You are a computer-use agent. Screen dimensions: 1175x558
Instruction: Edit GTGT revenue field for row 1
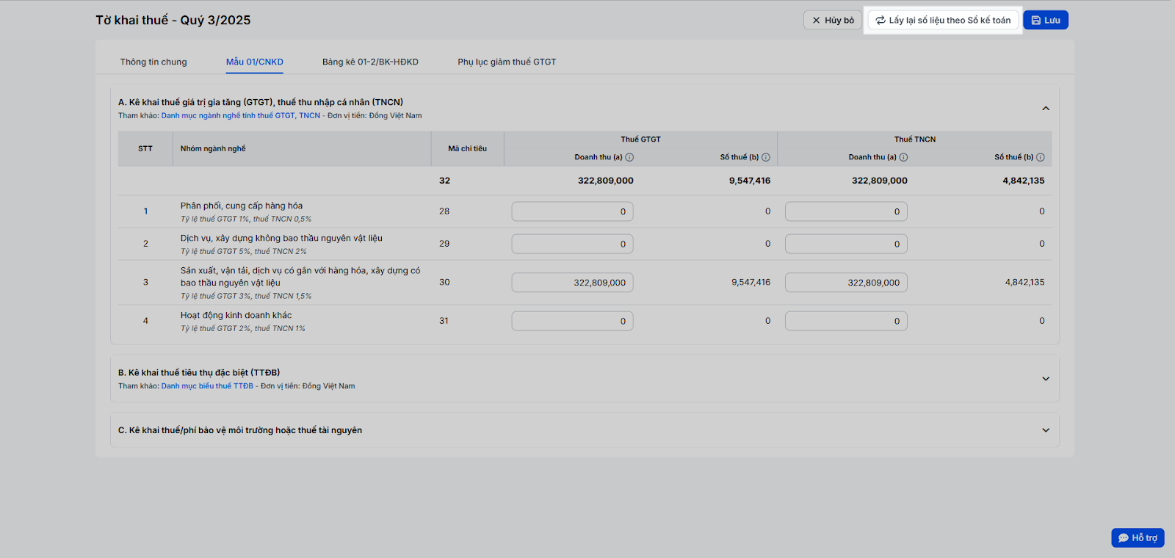pos(572,211)
